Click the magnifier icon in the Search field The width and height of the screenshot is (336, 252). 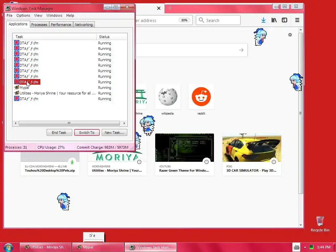(x=201, y=20)
